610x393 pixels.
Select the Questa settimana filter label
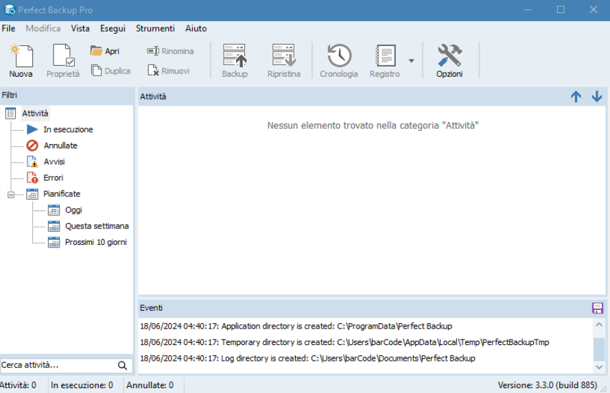coord(97,226)
